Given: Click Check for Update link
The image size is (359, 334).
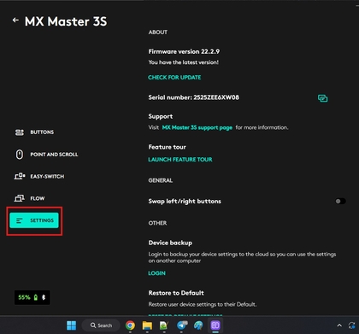Looking at the screenshot, I should click(174, 78).
